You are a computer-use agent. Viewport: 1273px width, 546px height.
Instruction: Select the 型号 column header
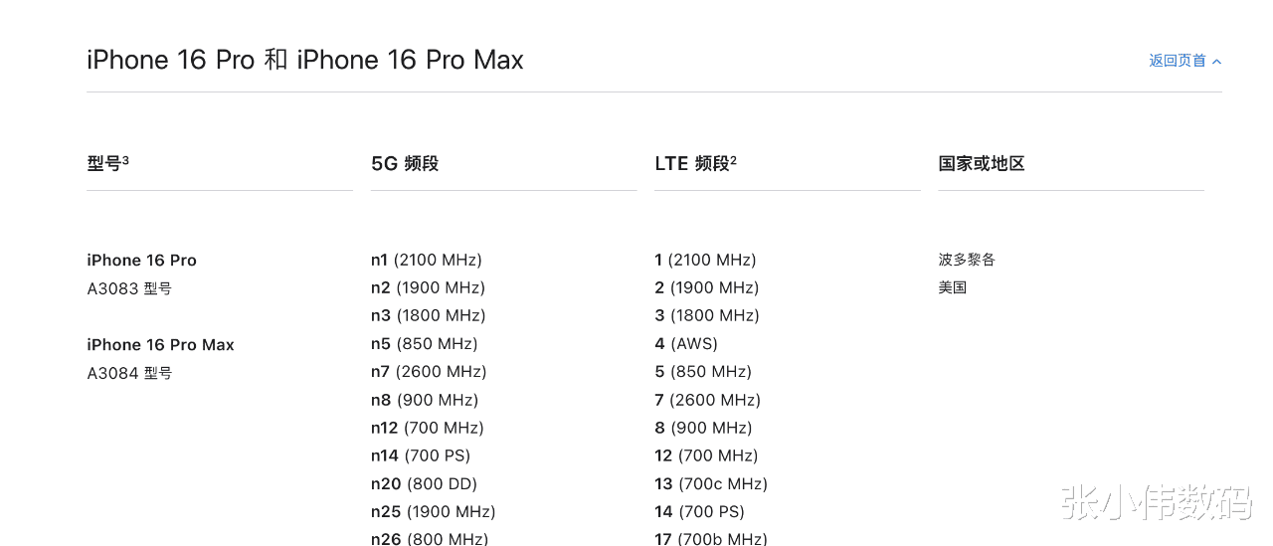(103, 163)
